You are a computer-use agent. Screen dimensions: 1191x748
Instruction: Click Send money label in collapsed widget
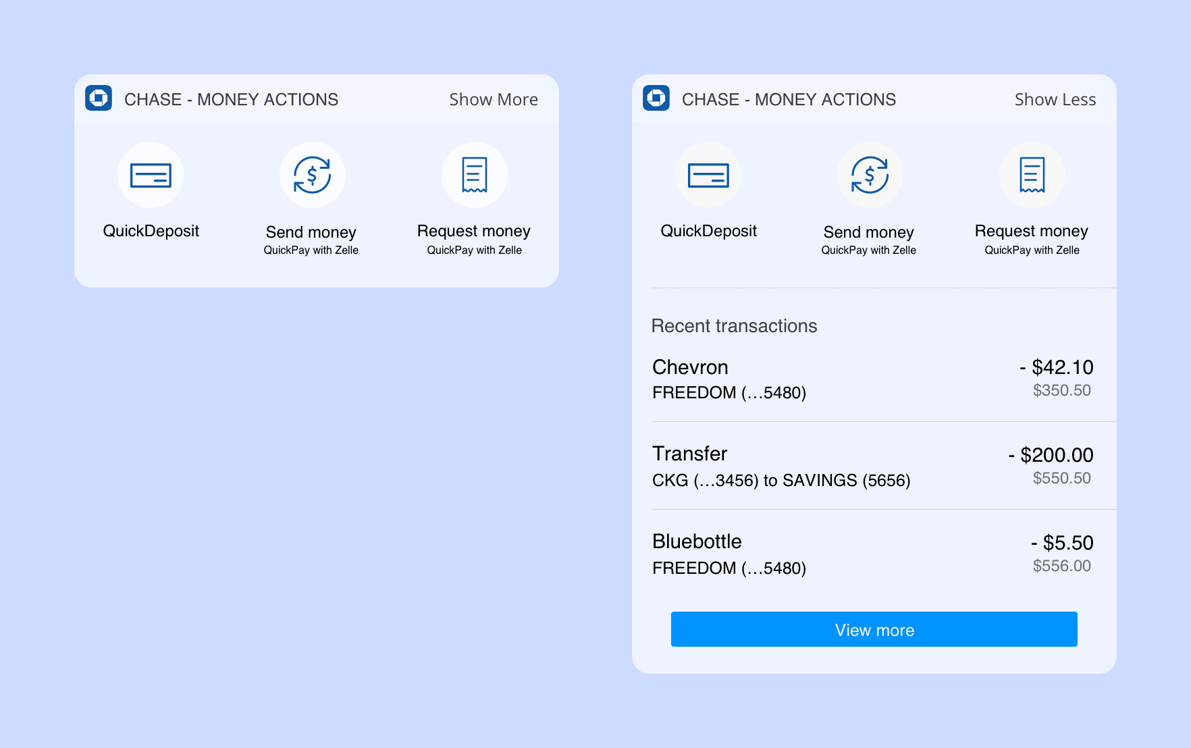pos(311,232)
